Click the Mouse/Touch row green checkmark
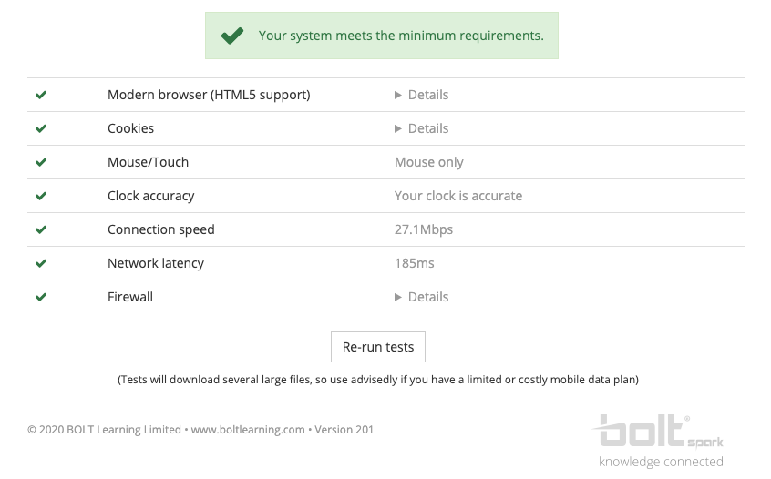 [41, 161]
